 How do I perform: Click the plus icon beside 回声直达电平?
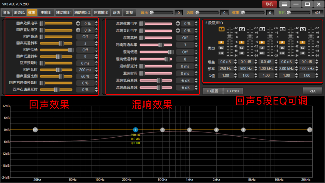[x=78, y=30]
